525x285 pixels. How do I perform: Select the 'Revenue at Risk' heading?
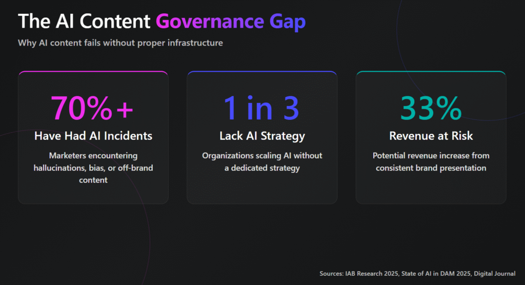[431, 136]
